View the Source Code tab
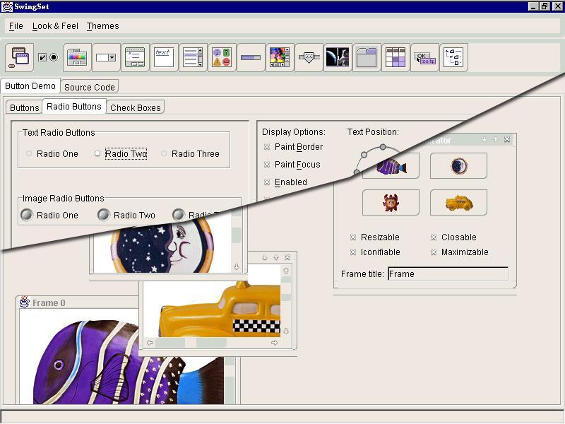 point(89,87)
